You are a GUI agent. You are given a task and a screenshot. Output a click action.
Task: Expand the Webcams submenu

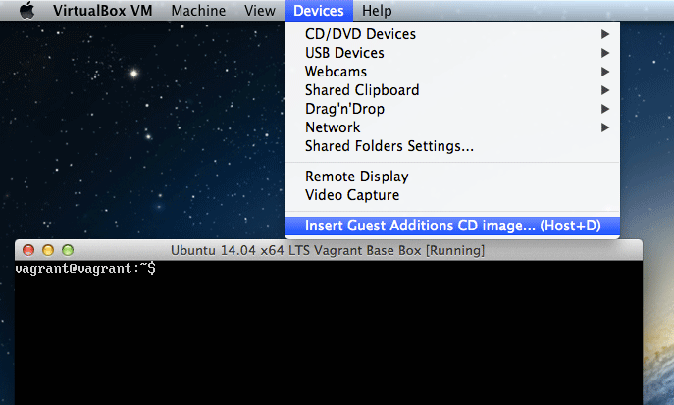tap(336, 72)
